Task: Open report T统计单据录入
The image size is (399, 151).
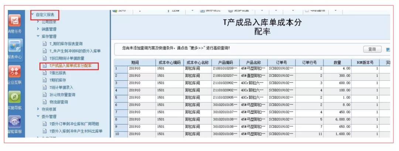Action: pyautogui.click(x=61, y=88)
